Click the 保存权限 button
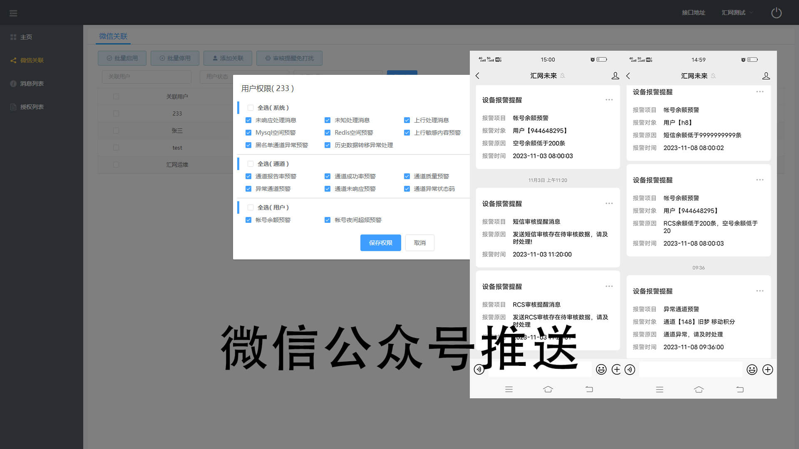 click(x=380, y=243)
